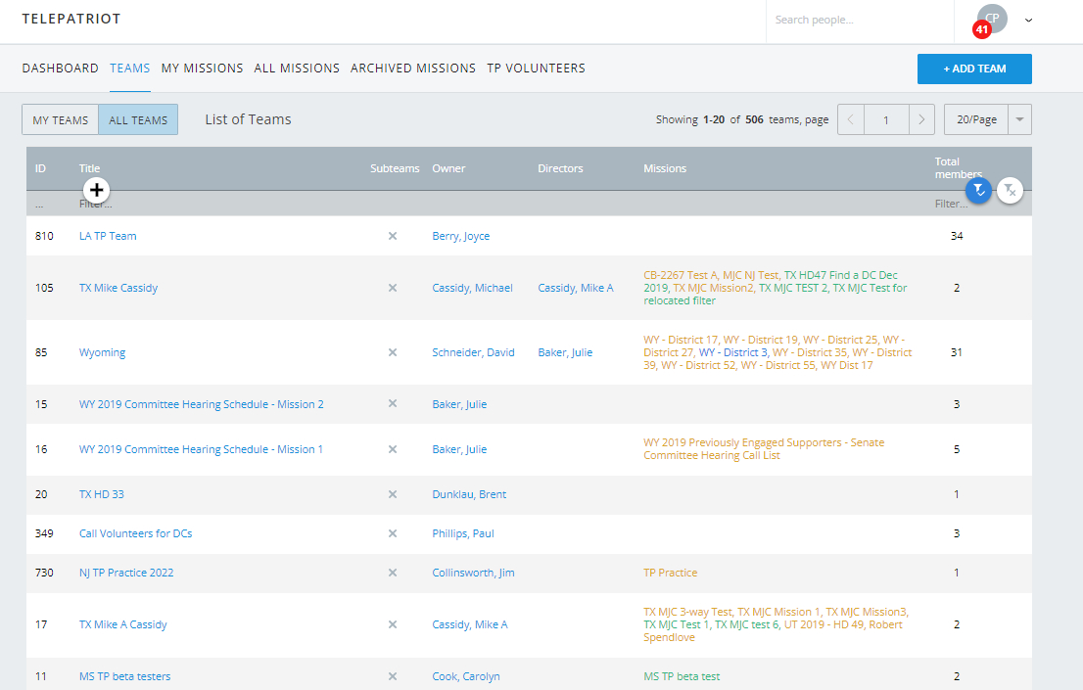Click the blue apply filter icon
Image resolution: width=1083 pixels, height=690 pixels.
click(x=978, y=191)
